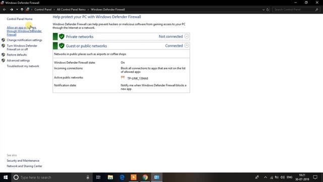Click Windows Defender Firewall state label
This screenshot has width=323, height=182.
75,63
